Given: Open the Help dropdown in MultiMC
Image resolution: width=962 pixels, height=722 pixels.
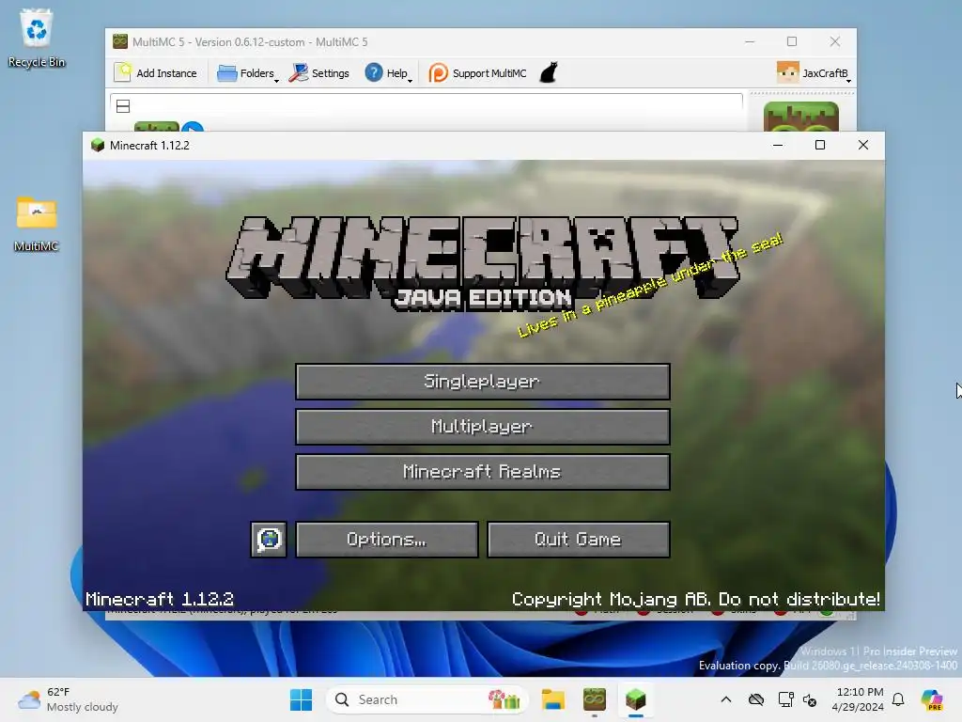Looking at the screenshot, I should point(388,73).
